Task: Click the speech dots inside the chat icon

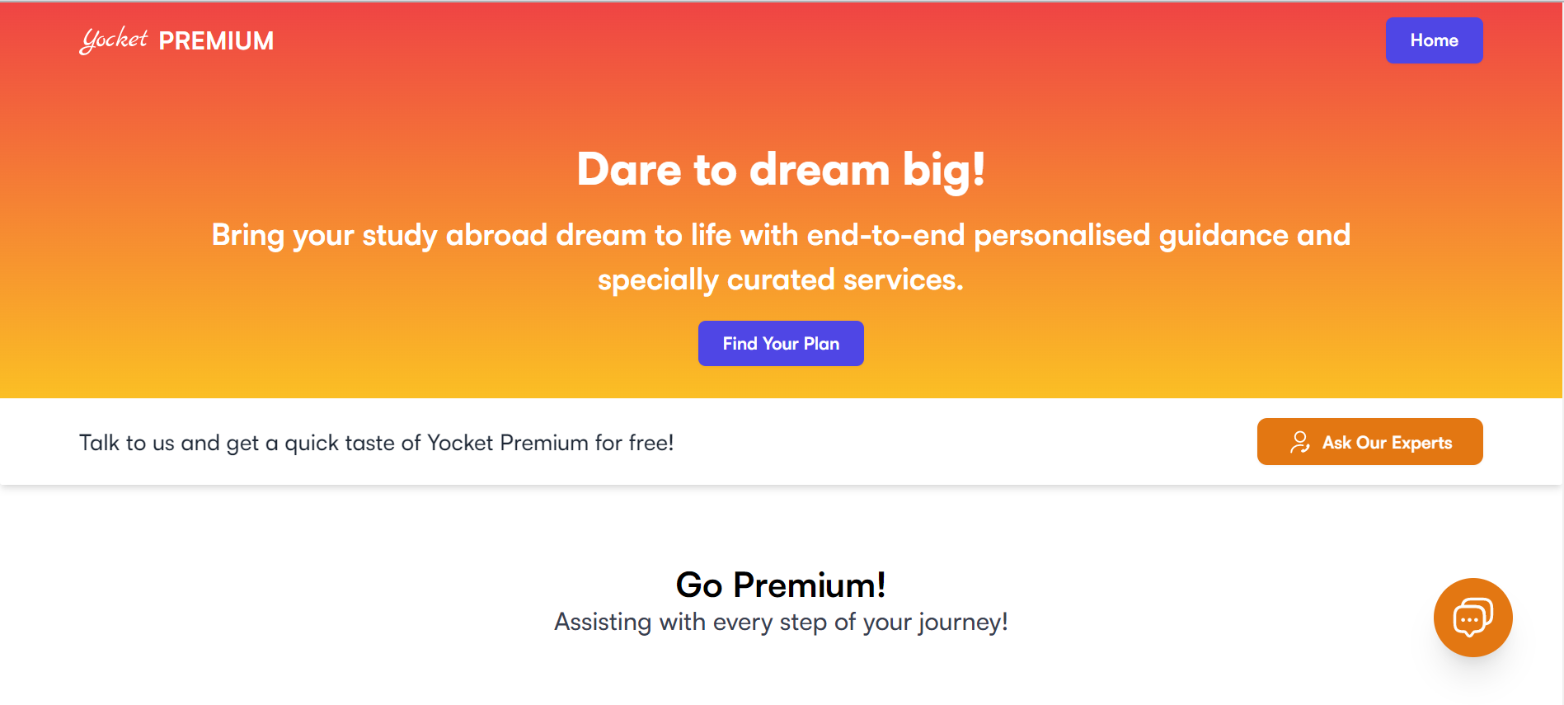Action: click(1468, 620)
